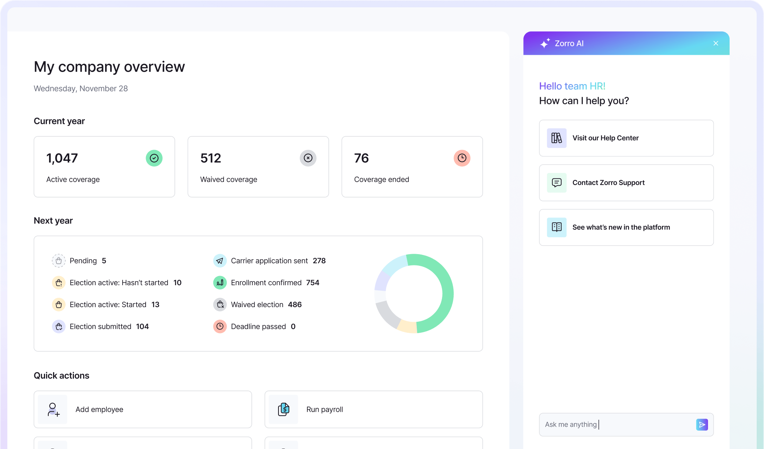The width and height of the screenshot is (764, 449).
Task: Open the Active coverage card
Action: click(x=104, y=167)
